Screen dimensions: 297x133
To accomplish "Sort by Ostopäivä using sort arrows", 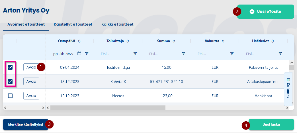I will 79,41.
